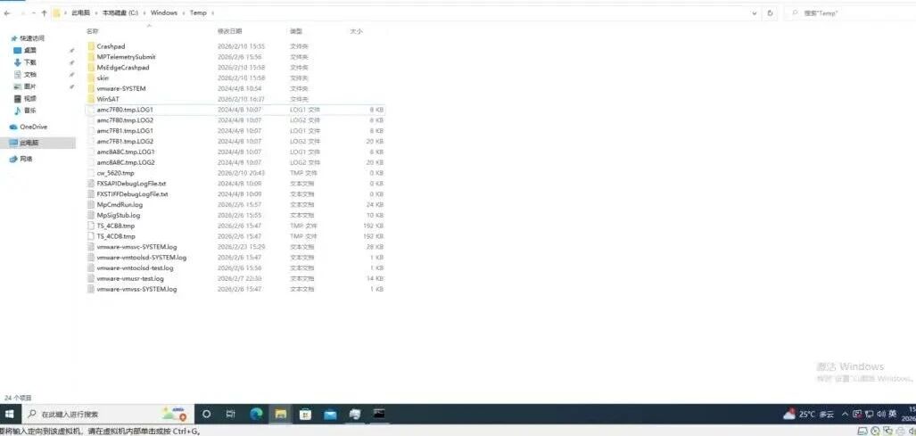Viewport: 916px width, 436px height.
Task: Open Cortana circle icon on taskbar
Action: pos(206,414)
